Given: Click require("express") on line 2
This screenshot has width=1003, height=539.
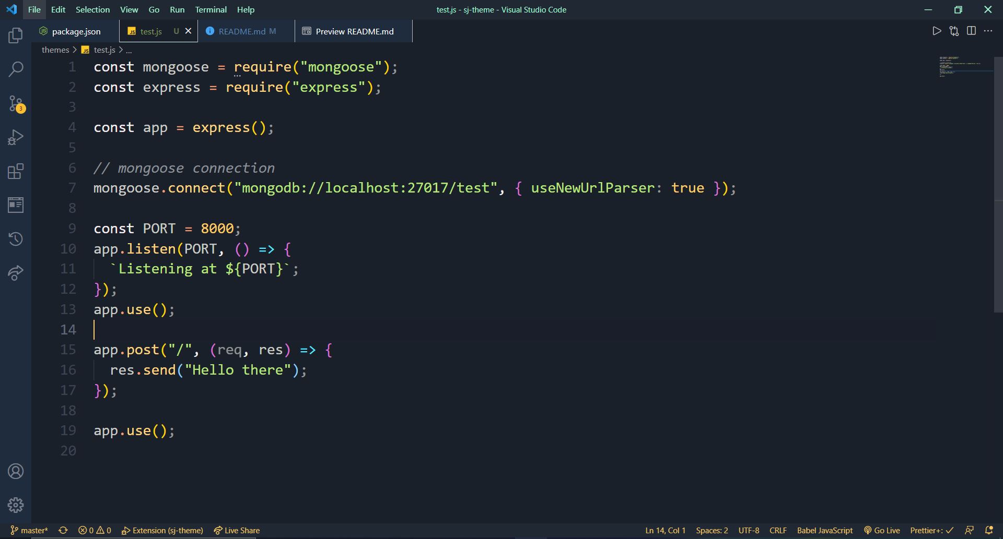Looking at the screenshot, I should click(300, 87).
